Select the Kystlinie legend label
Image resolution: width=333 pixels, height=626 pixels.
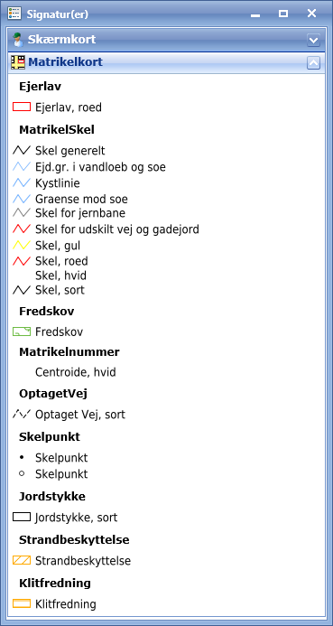click(58, 182)
